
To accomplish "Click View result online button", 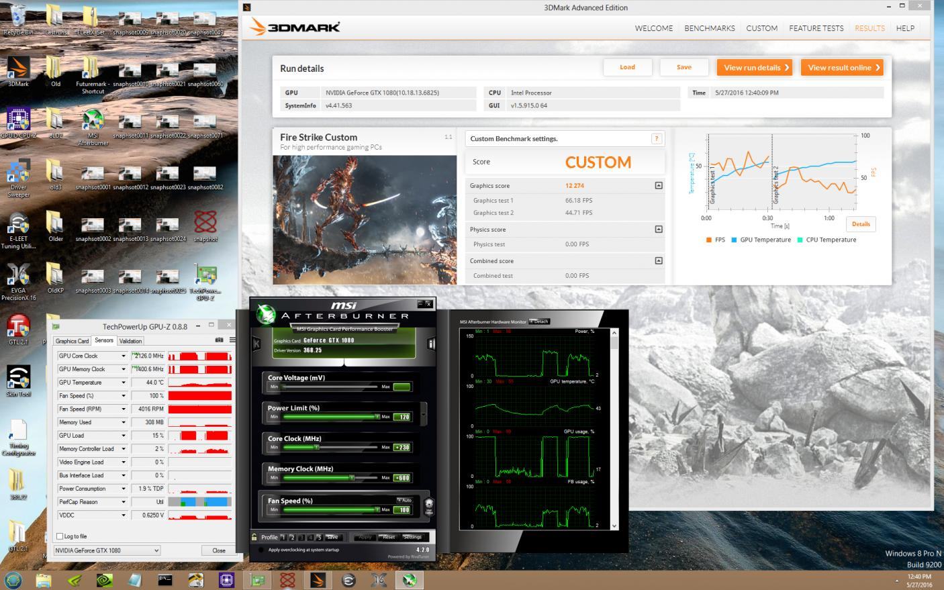I will [843, 67].
